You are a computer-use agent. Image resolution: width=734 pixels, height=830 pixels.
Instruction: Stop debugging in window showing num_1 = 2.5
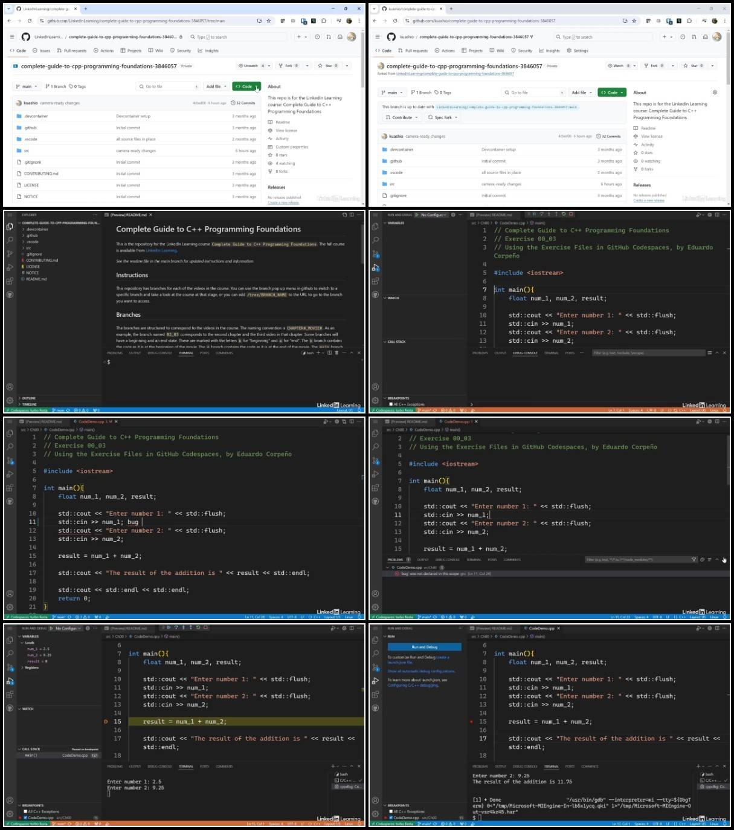click(x=205, y=627)
